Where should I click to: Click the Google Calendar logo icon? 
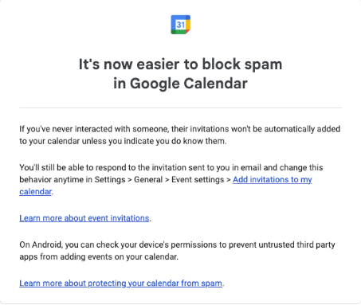[x=180, y=25]
